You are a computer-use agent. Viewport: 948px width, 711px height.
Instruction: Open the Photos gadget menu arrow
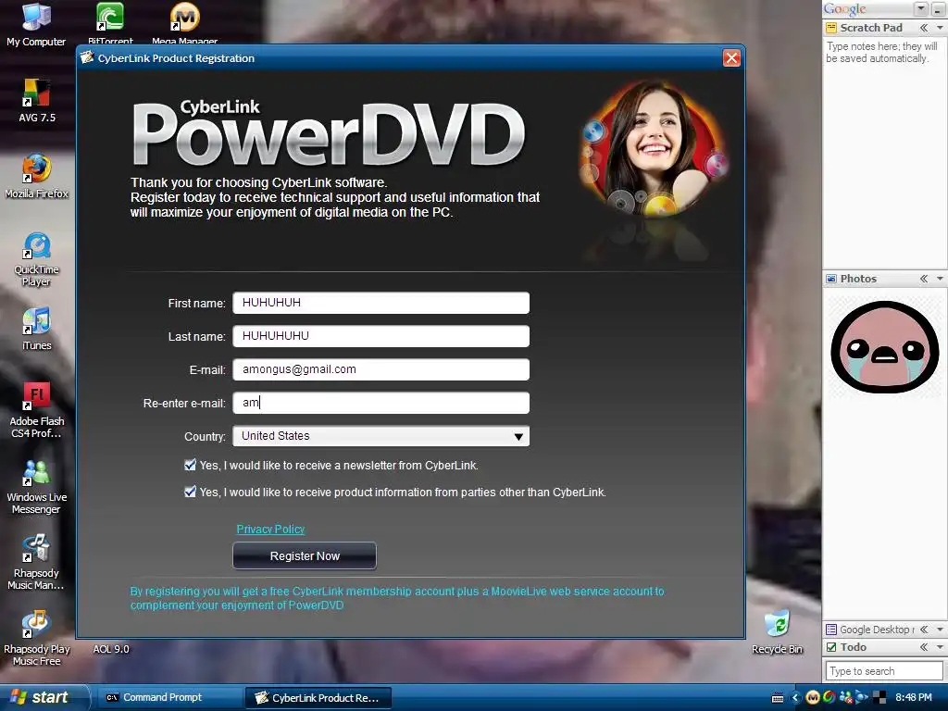pyautogui.click(x=941, y=279)
